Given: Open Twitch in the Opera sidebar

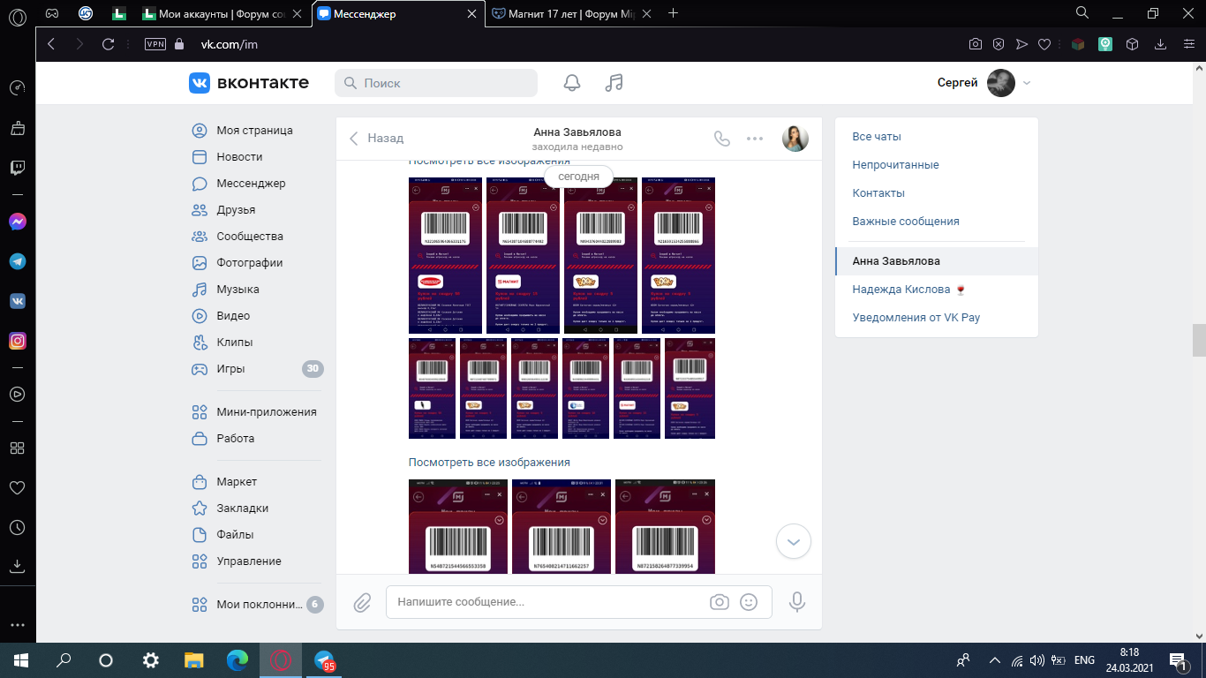Looking at the screenshot, I should [x=17, y=168].
